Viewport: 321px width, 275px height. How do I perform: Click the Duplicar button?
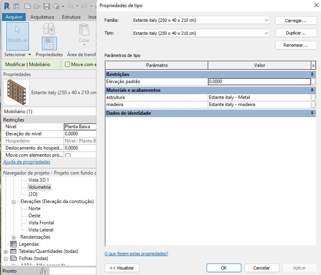click(x=296, y=33)
